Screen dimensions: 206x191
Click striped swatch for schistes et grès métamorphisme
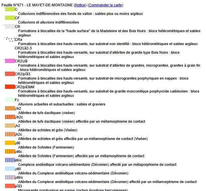pyautogui.click(x=10, y=134)
